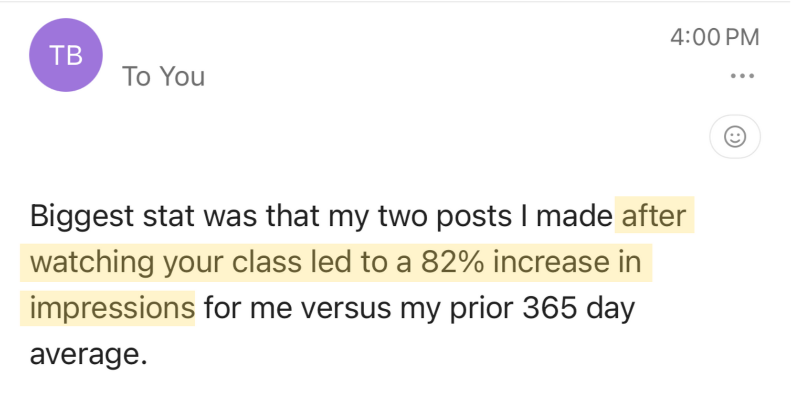Click 'my prior' in the message
This screenshot has width=792, height=401.
click(456, 308)
